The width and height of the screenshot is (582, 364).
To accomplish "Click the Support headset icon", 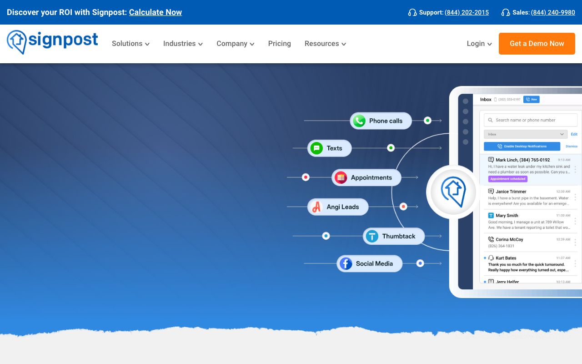I will coord(412,12).
